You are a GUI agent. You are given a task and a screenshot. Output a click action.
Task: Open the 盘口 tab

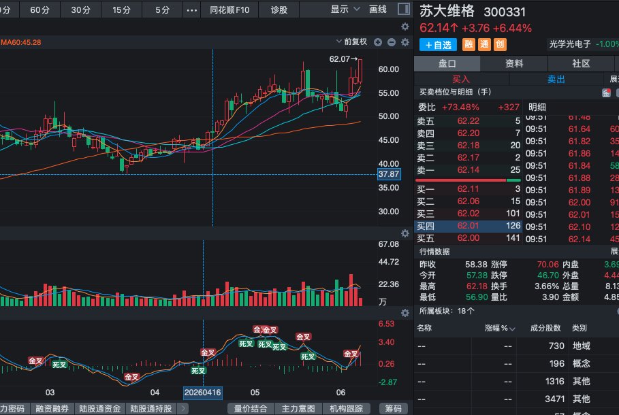click(x=447, y=63)
